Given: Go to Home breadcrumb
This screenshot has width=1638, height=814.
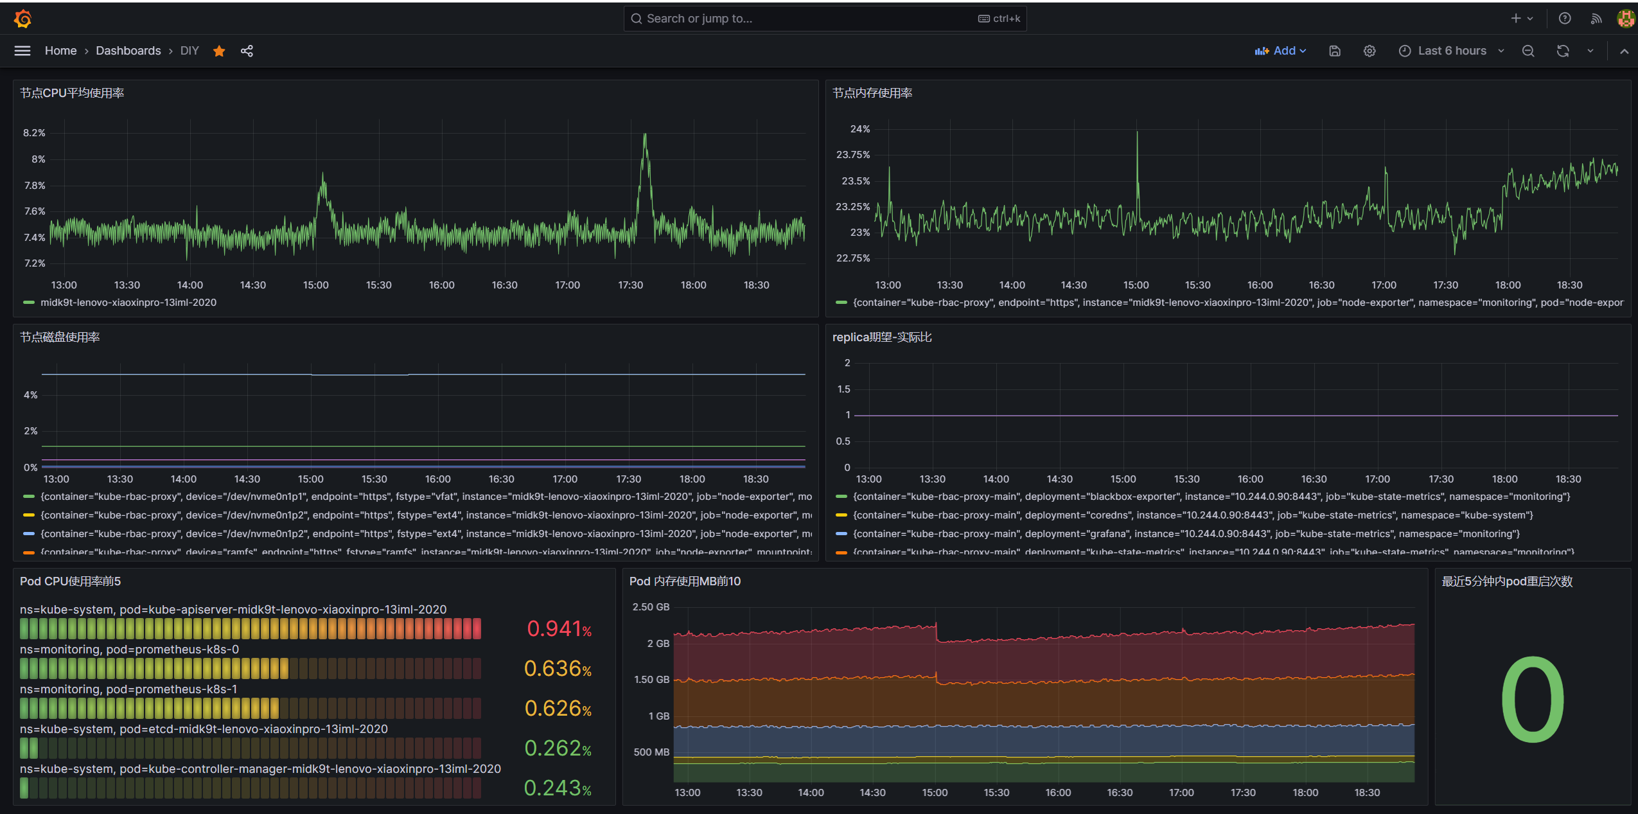Looking at the screenshot, I should (x=60, y=51).
